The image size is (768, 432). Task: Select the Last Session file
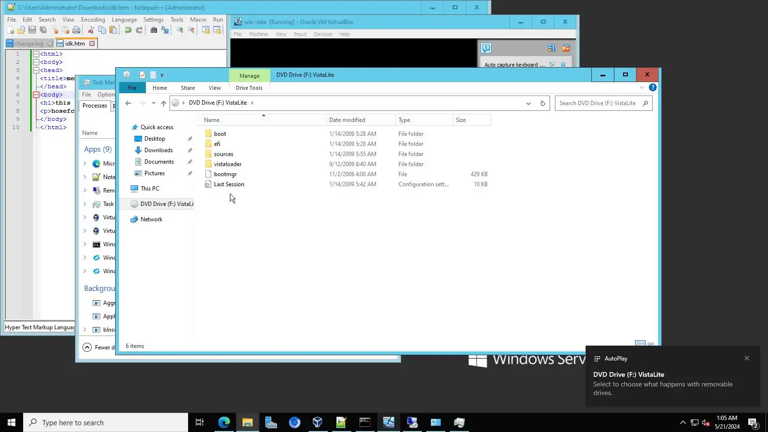[229, 184]
